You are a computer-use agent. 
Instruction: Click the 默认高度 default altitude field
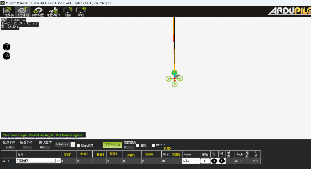(45, 147)
